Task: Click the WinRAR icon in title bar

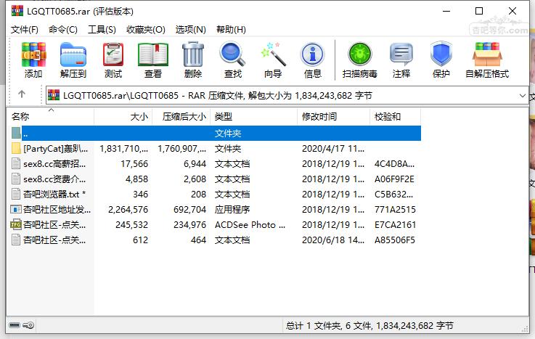Action: click(x=17, y=11)
